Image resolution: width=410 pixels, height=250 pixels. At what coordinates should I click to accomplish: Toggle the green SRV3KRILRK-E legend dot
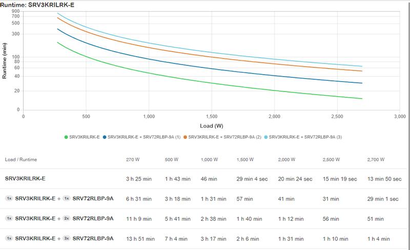tap(66, 138)
